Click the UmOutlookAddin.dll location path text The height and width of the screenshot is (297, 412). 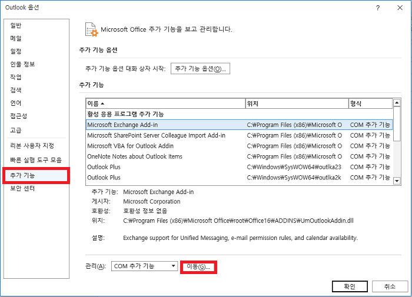point(238,221)
